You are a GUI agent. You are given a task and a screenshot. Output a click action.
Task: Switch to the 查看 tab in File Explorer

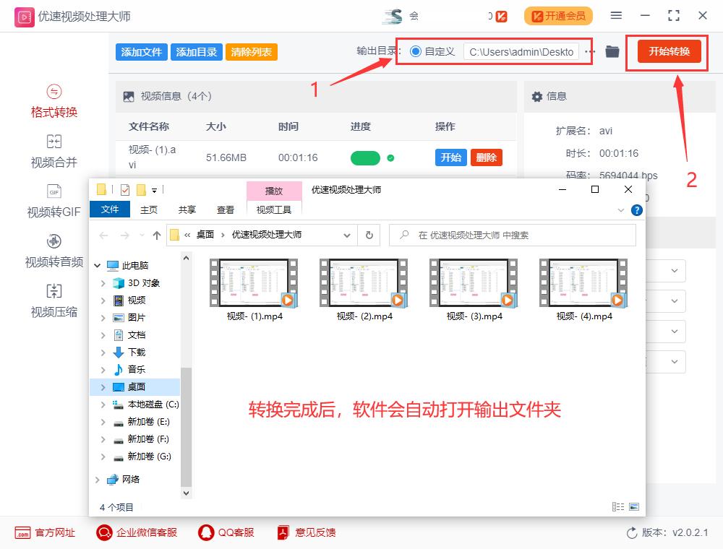[226, 209]
